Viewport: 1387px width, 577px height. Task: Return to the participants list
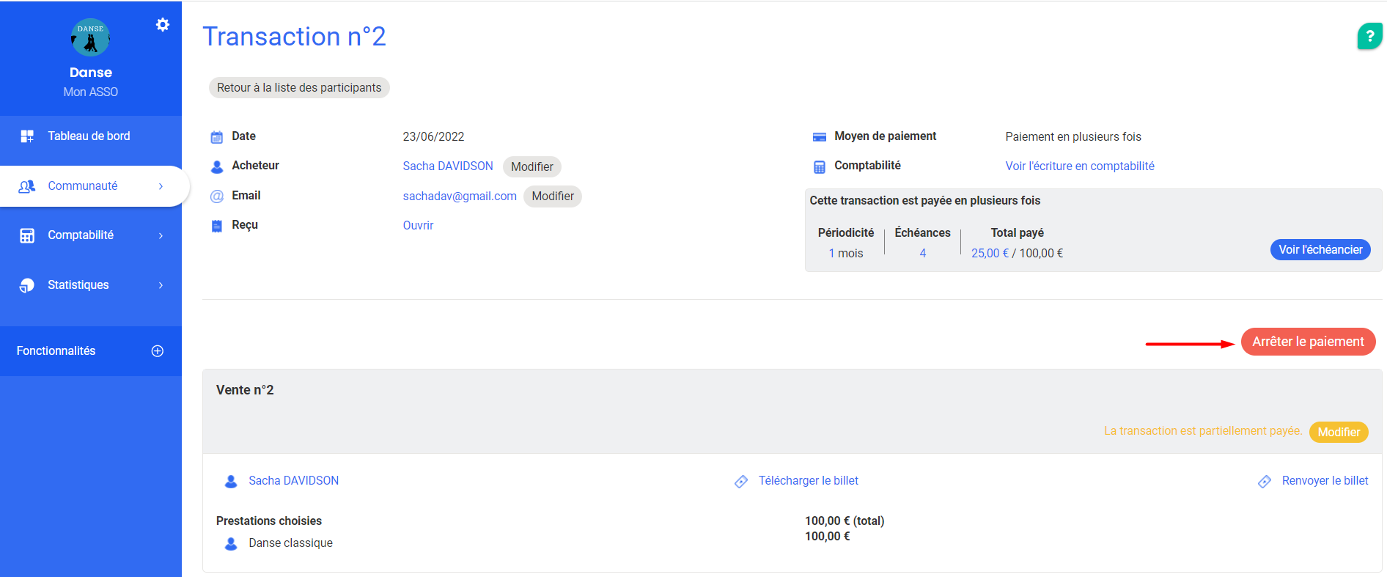(x=299, y=88)
